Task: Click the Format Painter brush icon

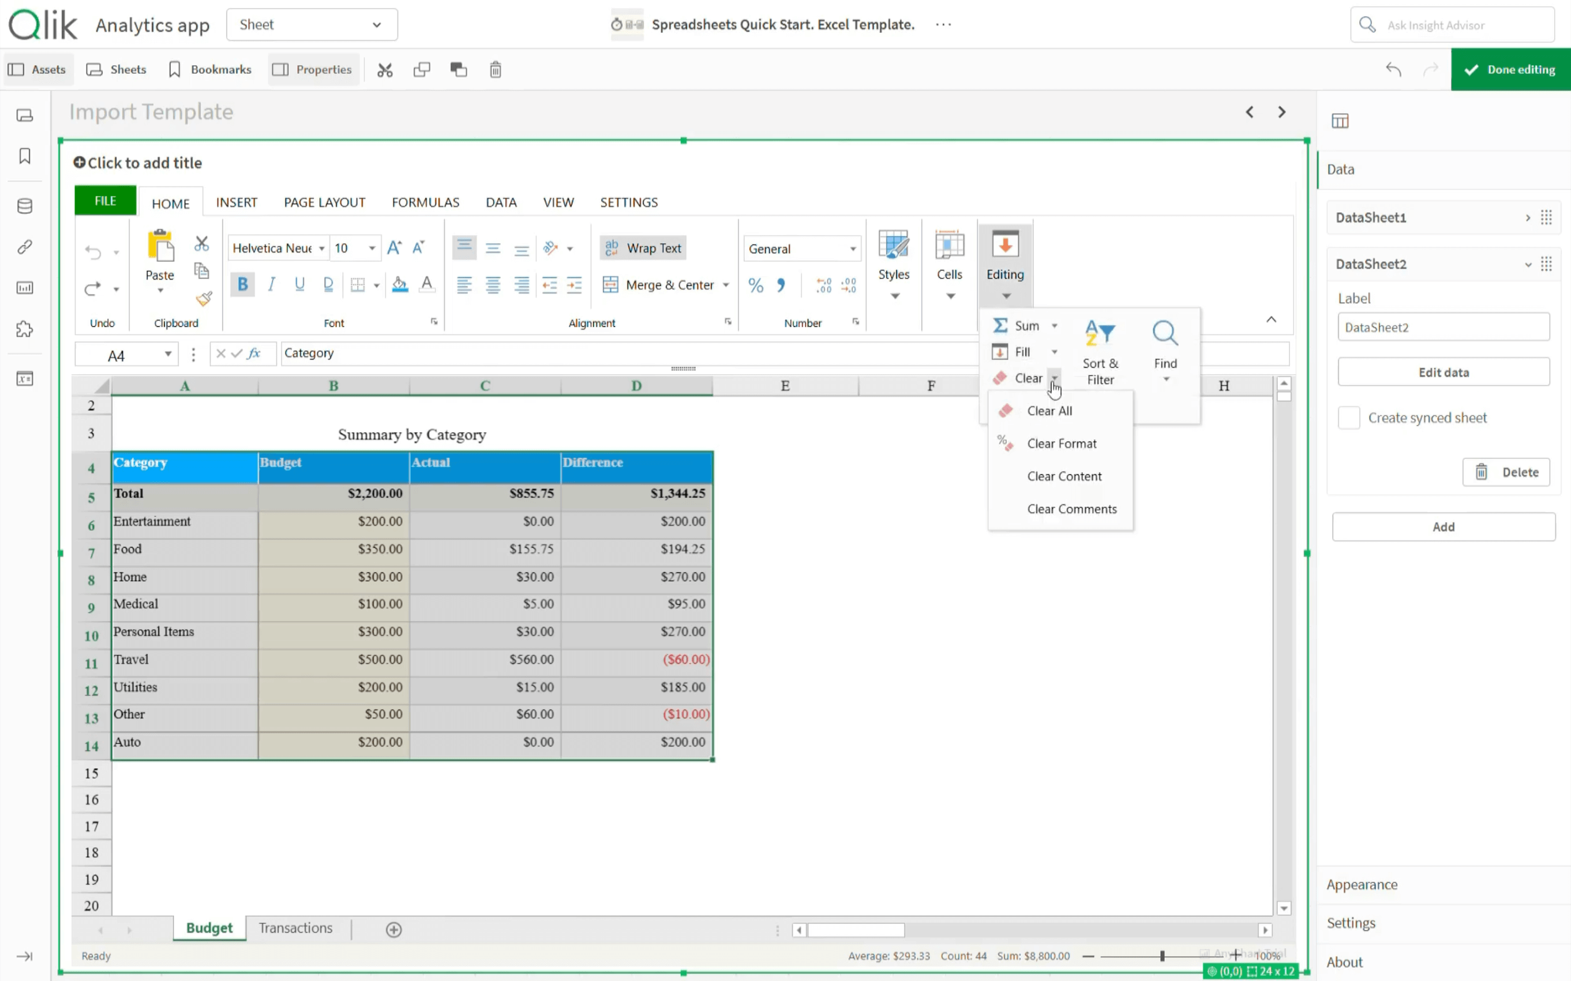Action: (x=203, y=299)
